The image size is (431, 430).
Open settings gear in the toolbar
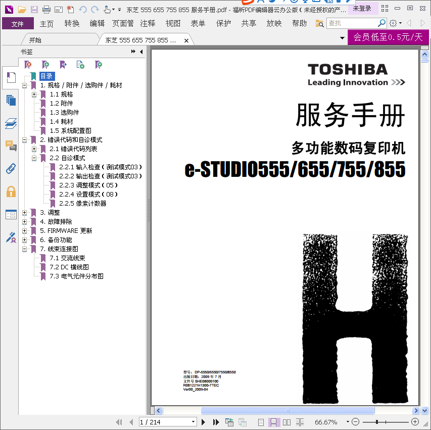coord(393,23)
